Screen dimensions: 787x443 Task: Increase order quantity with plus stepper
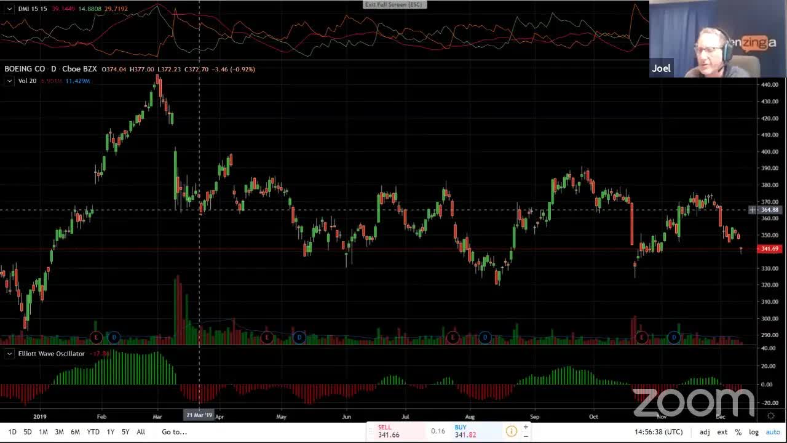526,427
